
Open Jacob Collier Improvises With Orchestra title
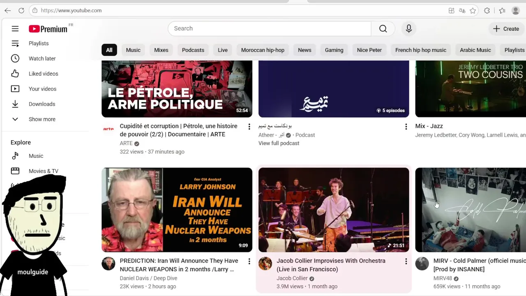point(331,265)
